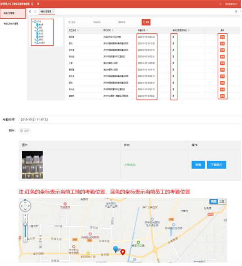Image resolution: width=242 pixels, height=266 pixels.
Task: Click the refresh icon in red header
Action: click(x=38, y=4)
